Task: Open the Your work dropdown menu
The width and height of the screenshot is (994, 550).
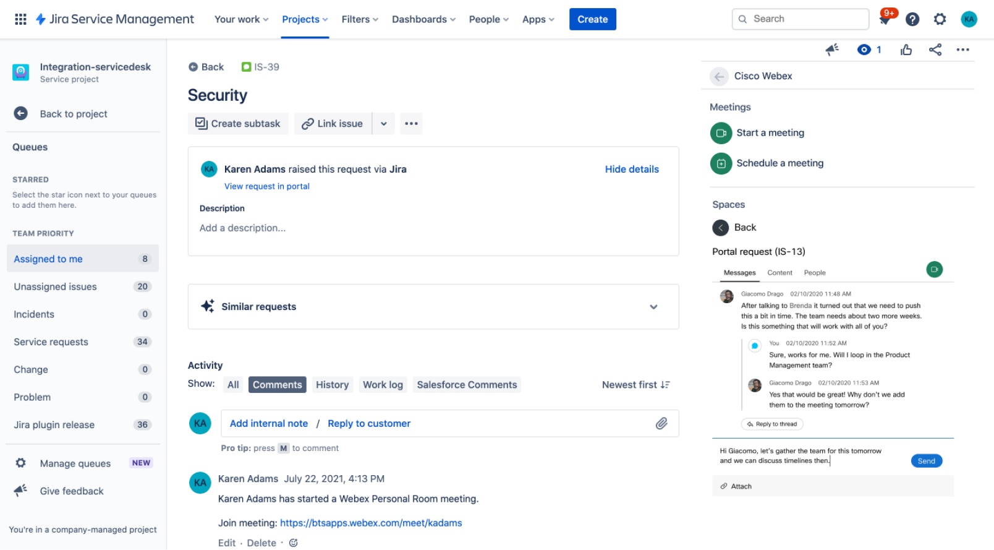Action: click(242, 19)
